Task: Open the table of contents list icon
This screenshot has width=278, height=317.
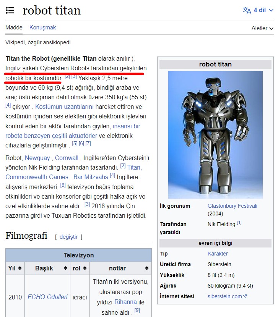Action: 10,10
